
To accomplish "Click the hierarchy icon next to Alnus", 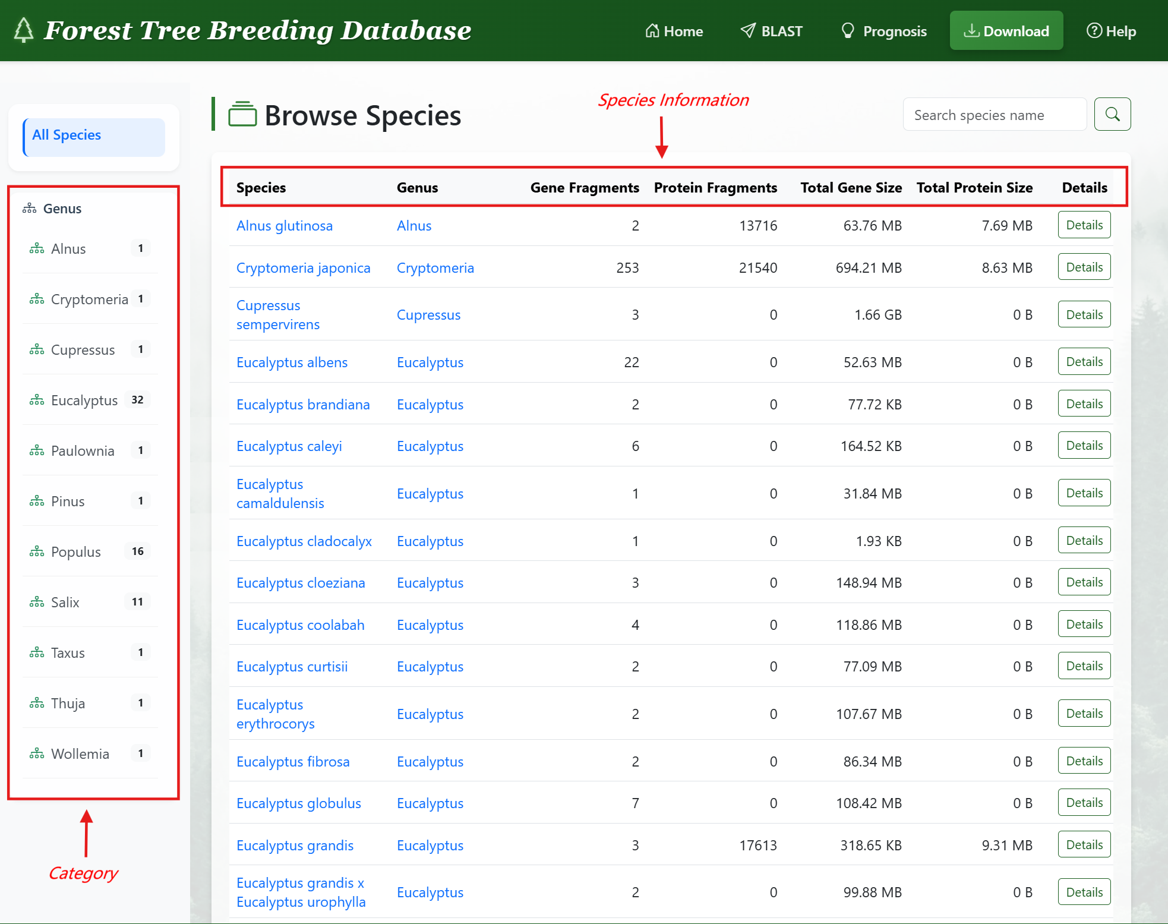I will [37, 248].
